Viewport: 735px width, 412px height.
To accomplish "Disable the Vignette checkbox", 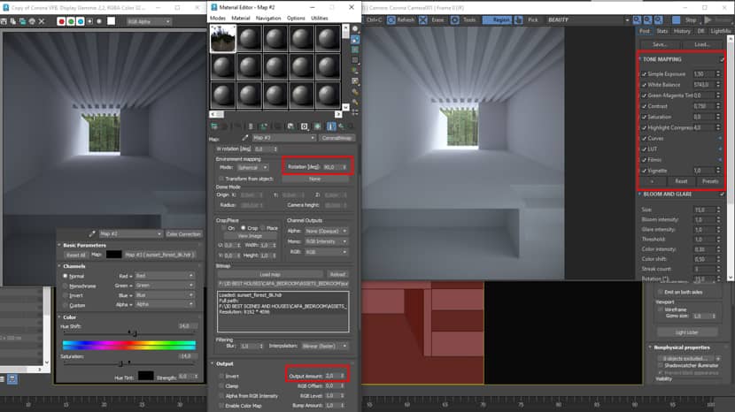I will coord(644,171).
